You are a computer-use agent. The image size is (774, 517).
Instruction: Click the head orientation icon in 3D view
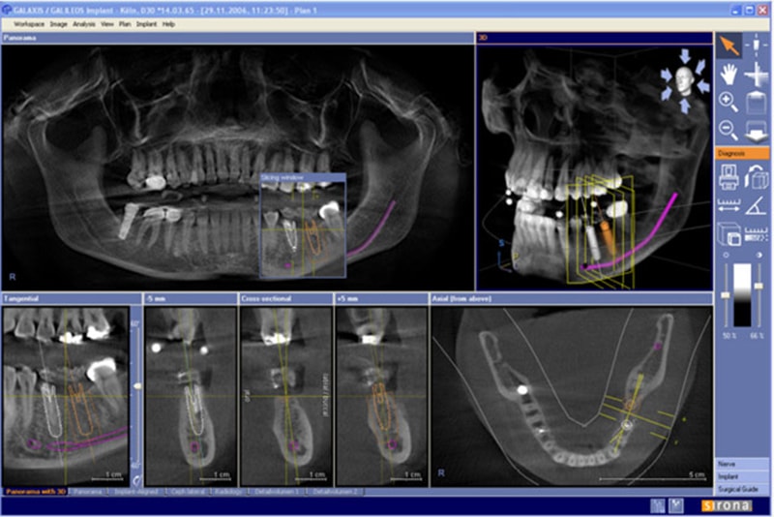click(x=685, y=78)
